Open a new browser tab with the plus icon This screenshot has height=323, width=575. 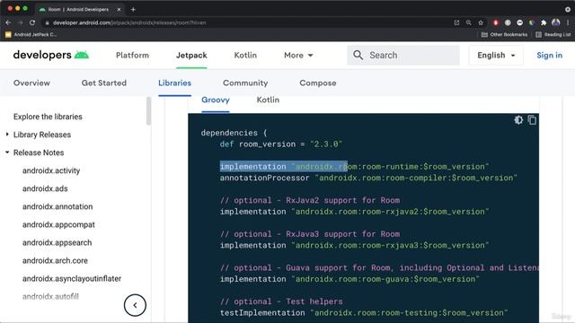(x=133, y=10)
